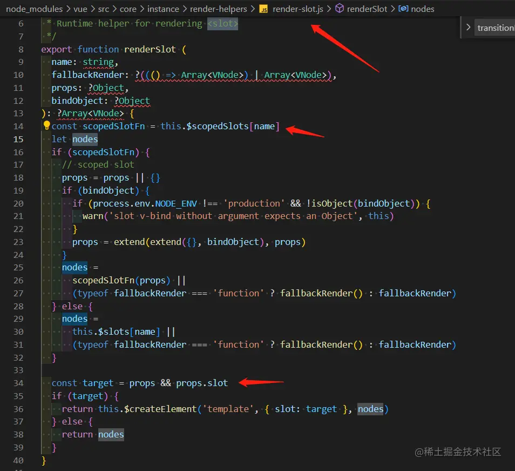Select render-slot.js in the breadcrumb
515x471 pixels.
(298, 9)
